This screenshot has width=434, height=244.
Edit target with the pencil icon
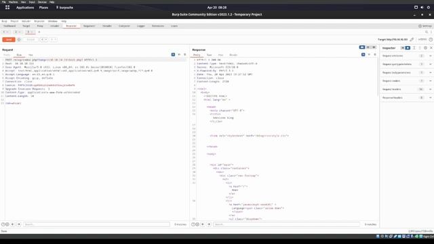tap(412, 39)
